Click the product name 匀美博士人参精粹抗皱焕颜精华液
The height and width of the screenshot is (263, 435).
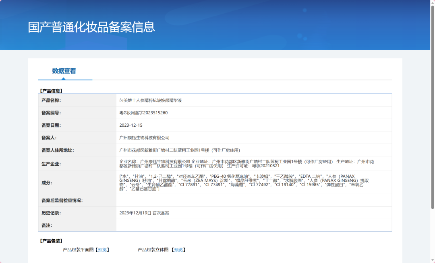[x=151, y=100]
